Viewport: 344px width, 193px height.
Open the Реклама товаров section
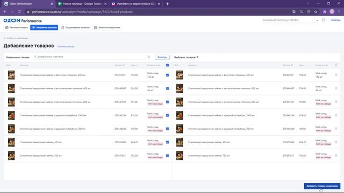pos(17,27)
